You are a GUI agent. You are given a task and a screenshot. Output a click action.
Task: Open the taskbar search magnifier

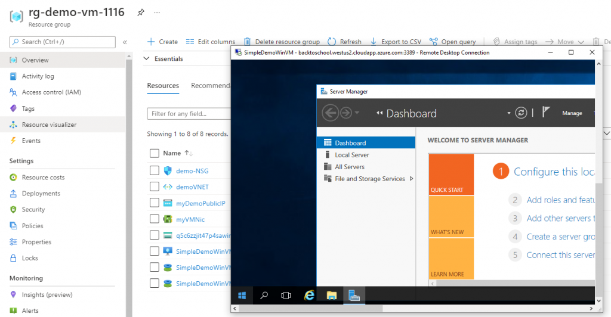pyautogui.click(x=264, y=295)
